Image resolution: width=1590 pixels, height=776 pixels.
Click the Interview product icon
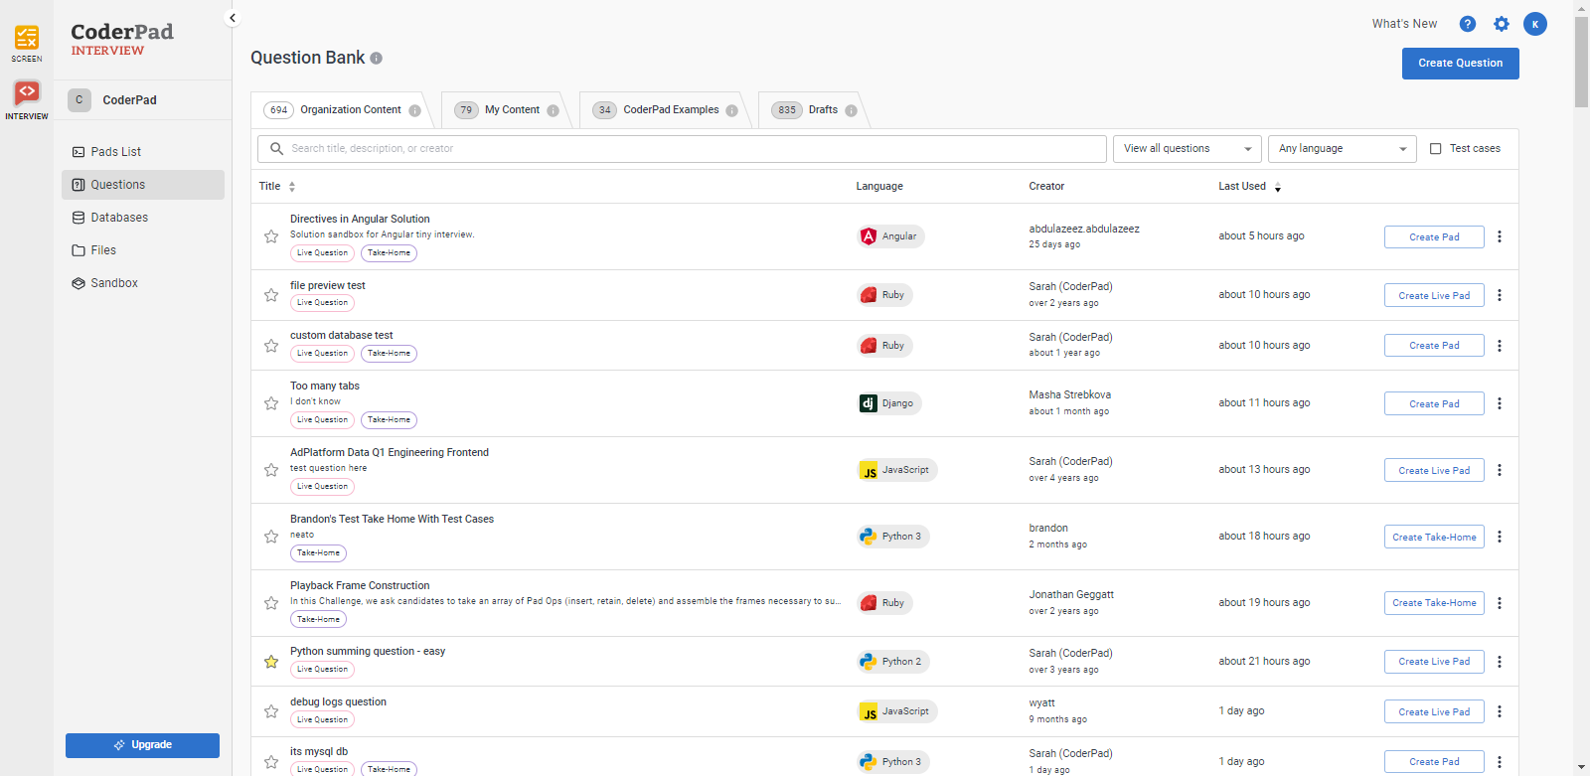(x=27, y=94)
